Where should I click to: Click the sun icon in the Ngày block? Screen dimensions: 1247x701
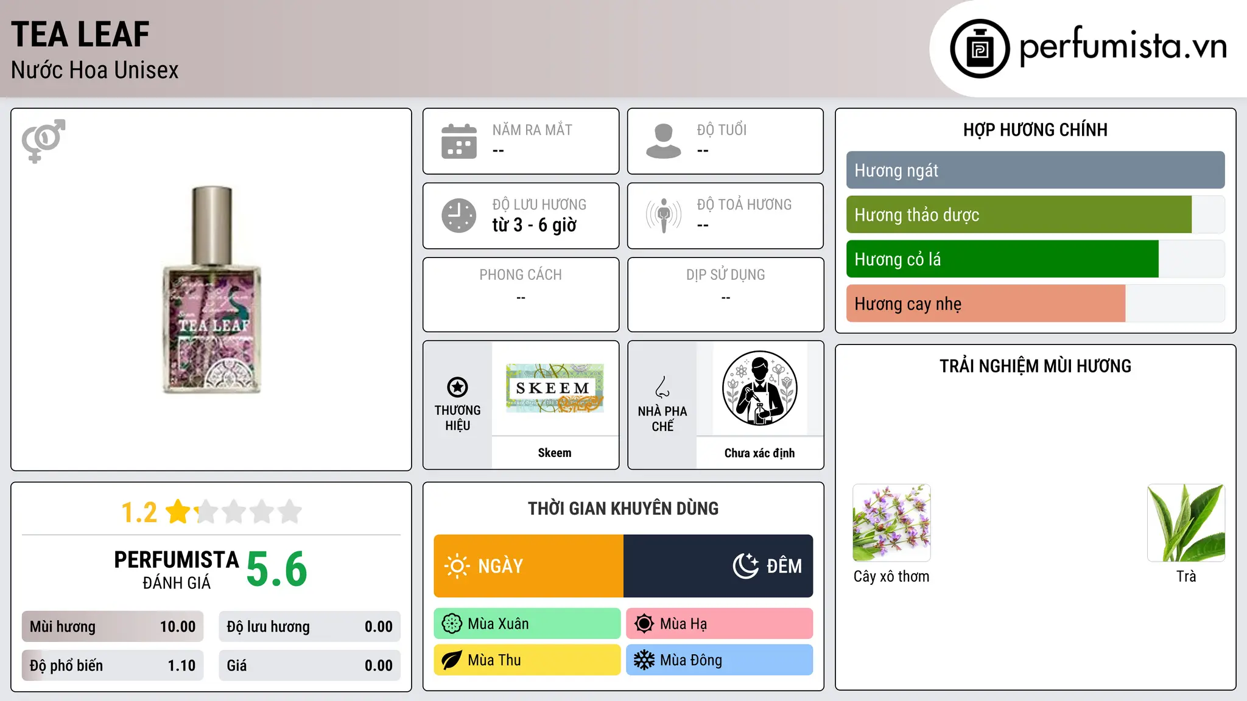457,566
